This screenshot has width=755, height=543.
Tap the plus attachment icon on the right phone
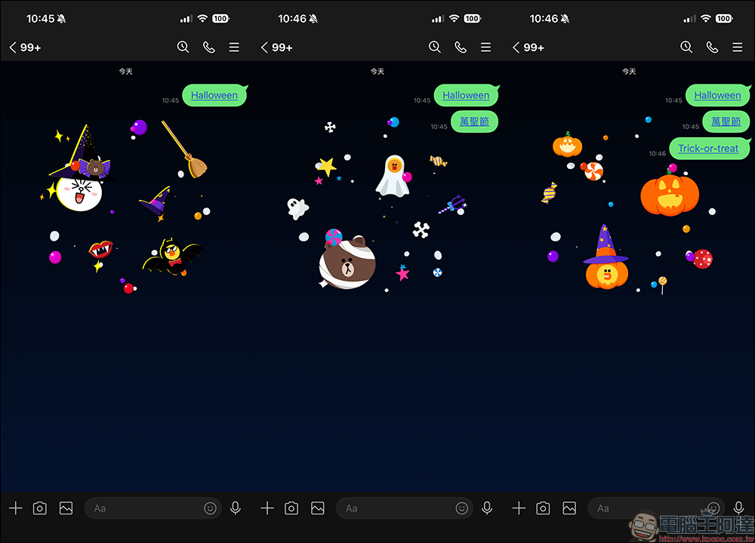point(519,508)
